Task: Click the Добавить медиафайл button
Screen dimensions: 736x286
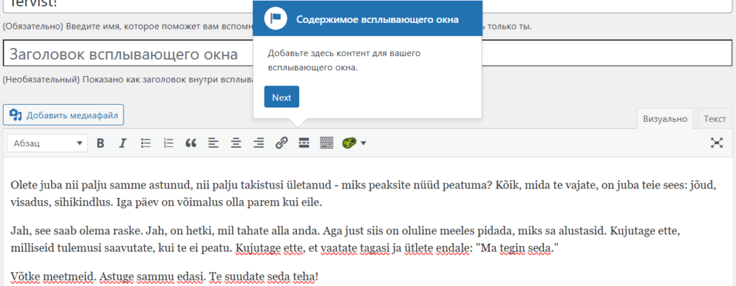Action: click(x=63, y=115)
